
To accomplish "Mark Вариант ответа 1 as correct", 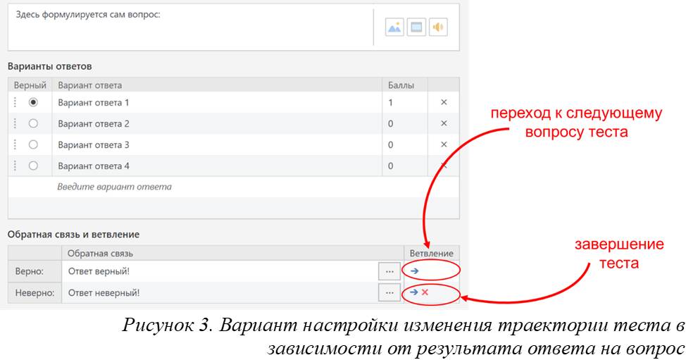I will [33, 103].
